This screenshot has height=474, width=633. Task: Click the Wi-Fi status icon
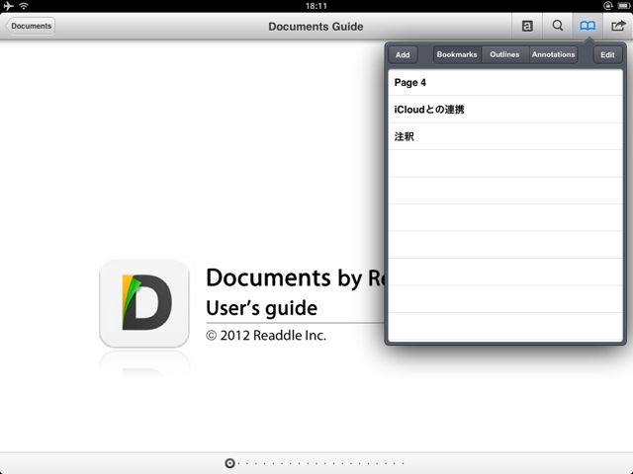(24, 6)
